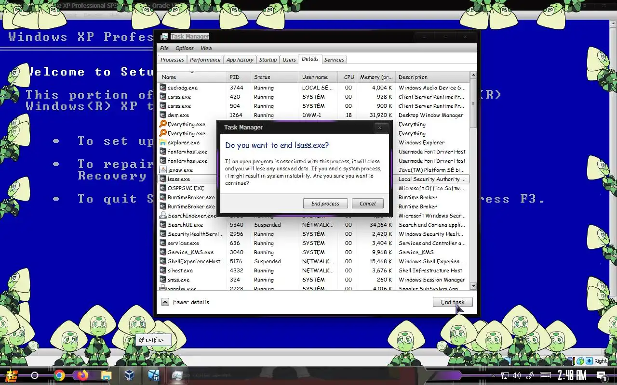Open Cortana circle on taskbar

(35, 375)
